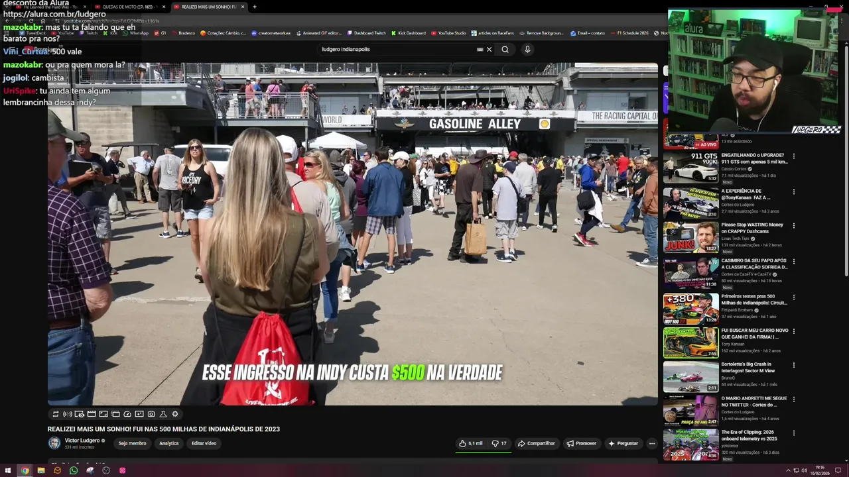Click the camera screenshot icon under the video

point(151,414)
